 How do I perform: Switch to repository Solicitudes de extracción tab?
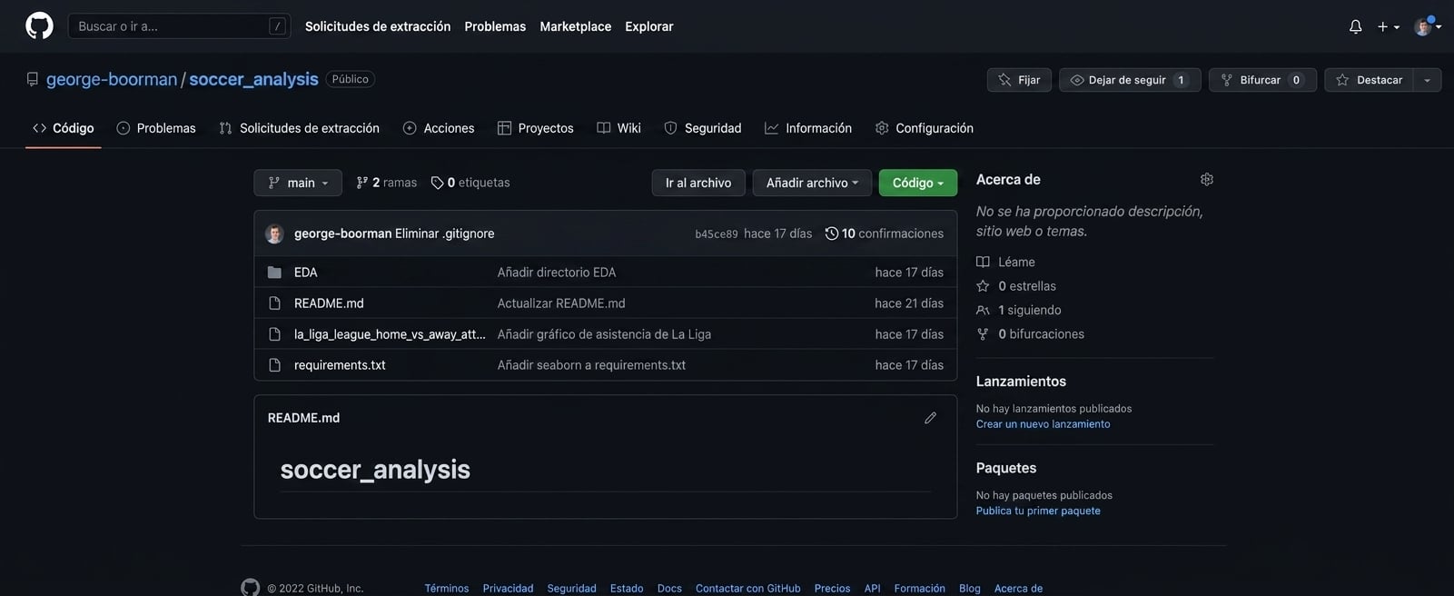300,128
